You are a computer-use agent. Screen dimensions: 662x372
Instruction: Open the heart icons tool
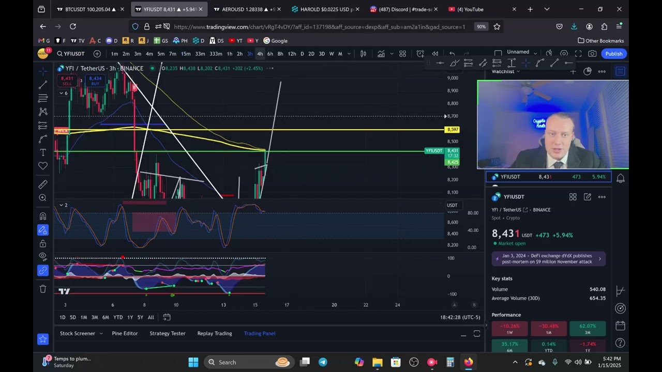(x=43, y=166)
